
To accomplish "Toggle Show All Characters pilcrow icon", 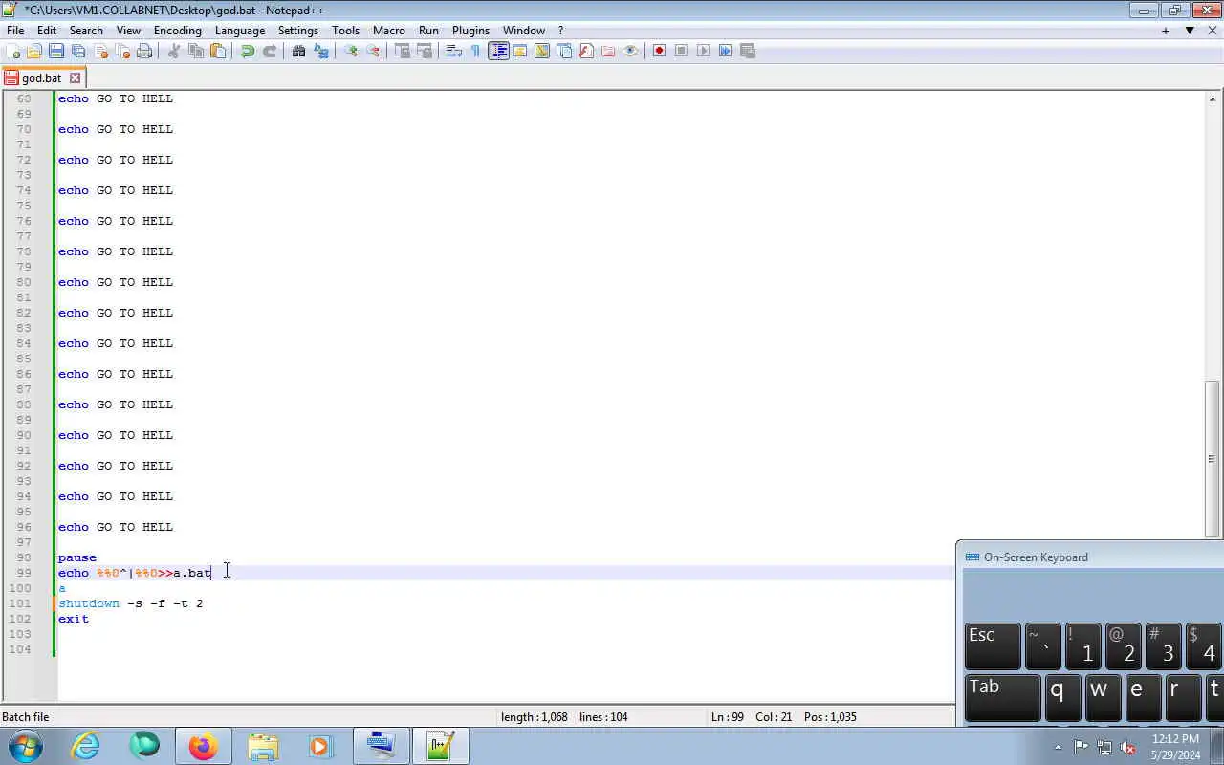I will [x=476, y=51].
